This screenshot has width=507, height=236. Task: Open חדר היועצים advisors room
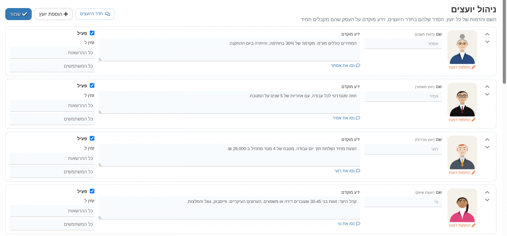coord(95,14)
